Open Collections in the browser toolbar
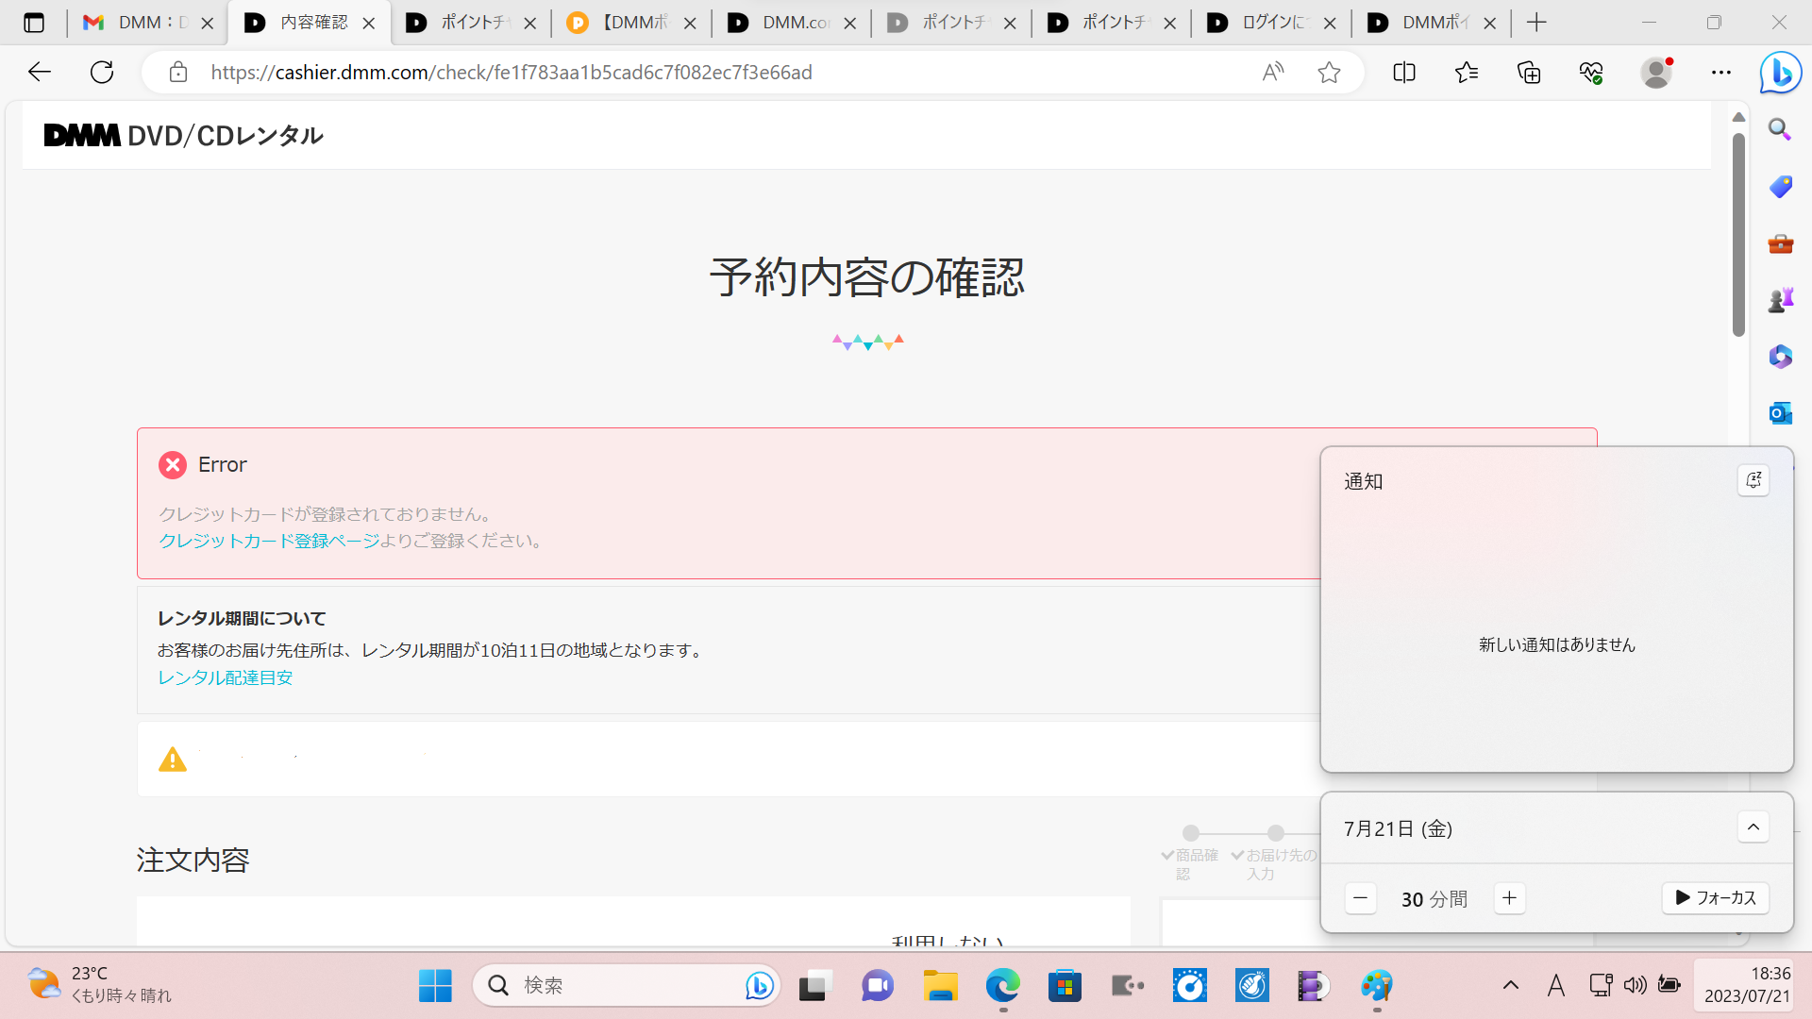Viewport: 1812px width, 1019px height. [x=1529, y=72]
